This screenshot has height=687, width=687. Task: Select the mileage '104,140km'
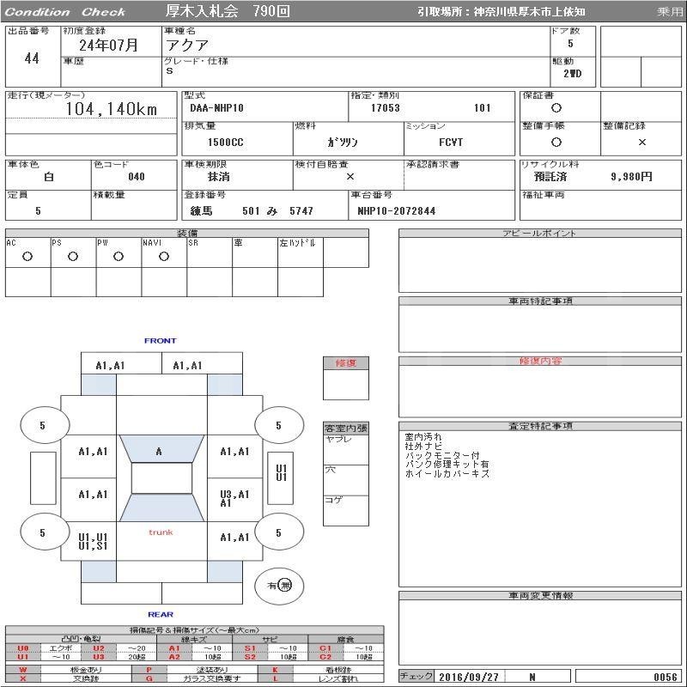pos(112,109)
